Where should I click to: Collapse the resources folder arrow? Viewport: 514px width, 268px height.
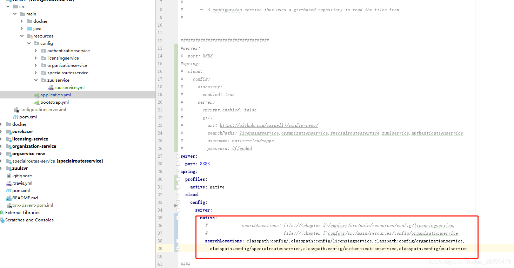coord(22,36)
